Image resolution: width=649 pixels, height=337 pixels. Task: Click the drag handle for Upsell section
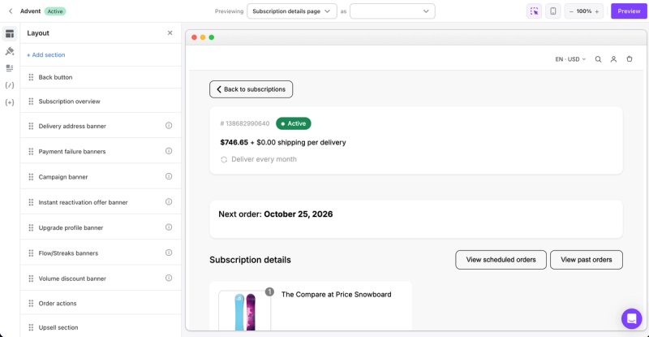pyautogui.click(x=31, y=327)
